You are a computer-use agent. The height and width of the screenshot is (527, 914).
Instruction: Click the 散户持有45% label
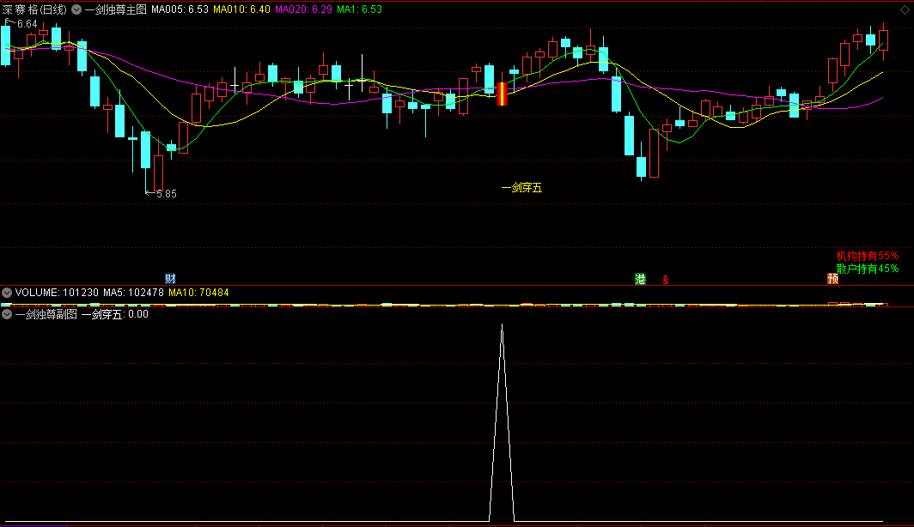coord(868,269)
